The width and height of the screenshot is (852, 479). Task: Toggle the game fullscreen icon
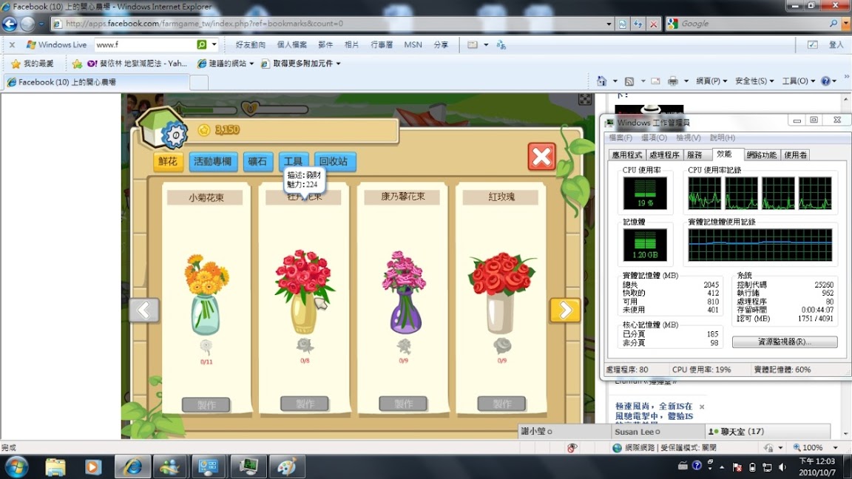pos(585,99)
